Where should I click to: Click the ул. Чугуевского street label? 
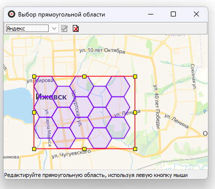pos(71,154)
